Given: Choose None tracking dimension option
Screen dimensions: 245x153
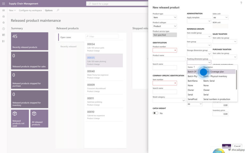Looking at the screenshot, I should tap(211, 85).
